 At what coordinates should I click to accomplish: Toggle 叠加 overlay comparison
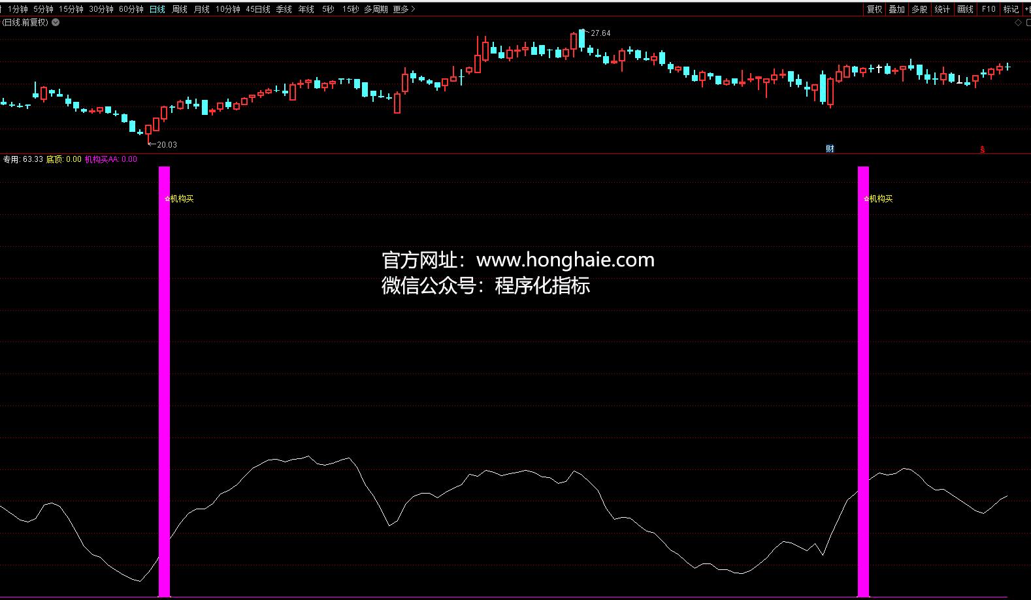click(x=896, y=9)
